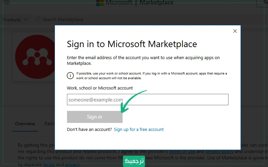Close the sign-in dialog with X
The height and width of the screenshot is (167, 268).
[235, 31]
